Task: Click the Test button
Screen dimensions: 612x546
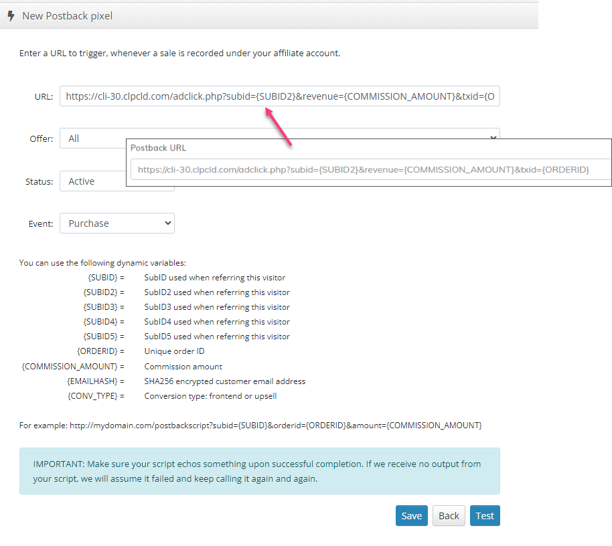Action: coord(485,515)
